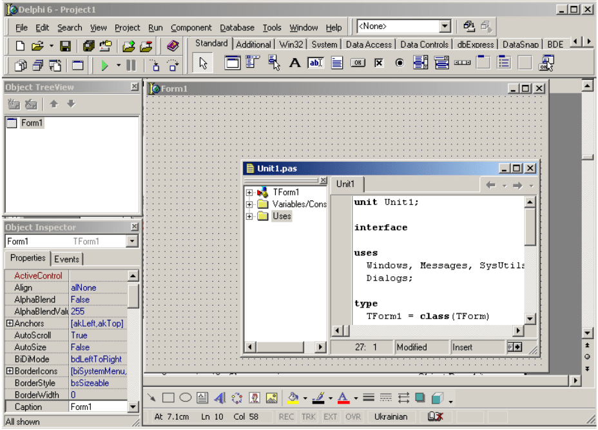The image size is (598, 430).
Task: Click the Trace Into icon
Action: point(155,66)
